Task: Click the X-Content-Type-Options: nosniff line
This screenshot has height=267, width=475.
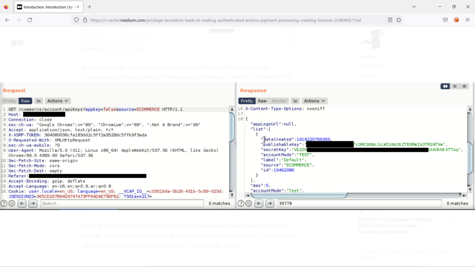Action: (285, 108)
